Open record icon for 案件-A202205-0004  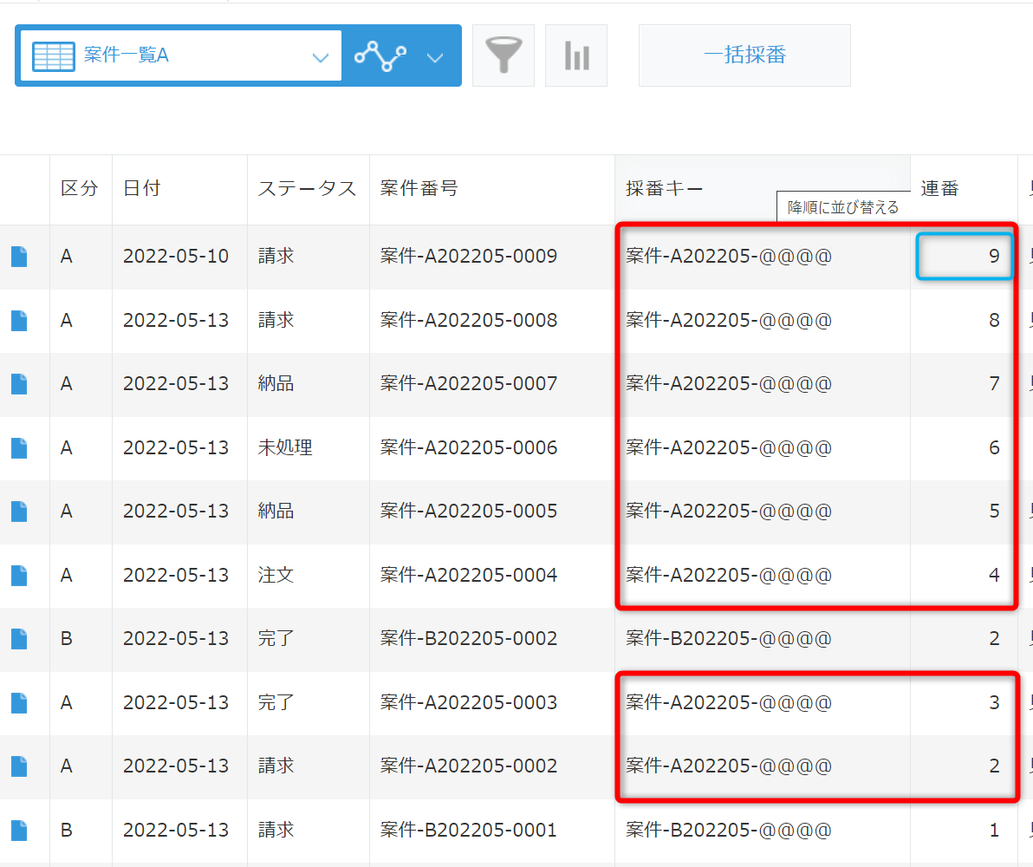click(x=19, y=576)
